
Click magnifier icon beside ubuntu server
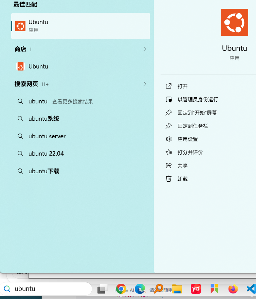(x=20, y=136)
